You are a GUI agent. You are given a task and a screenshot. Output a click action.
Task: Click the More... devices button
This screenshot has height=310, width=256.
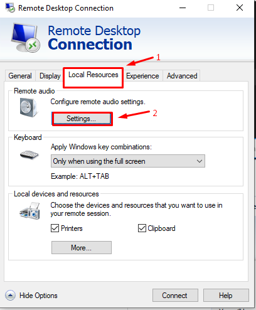pyautogui.click(x=82, y=248)
